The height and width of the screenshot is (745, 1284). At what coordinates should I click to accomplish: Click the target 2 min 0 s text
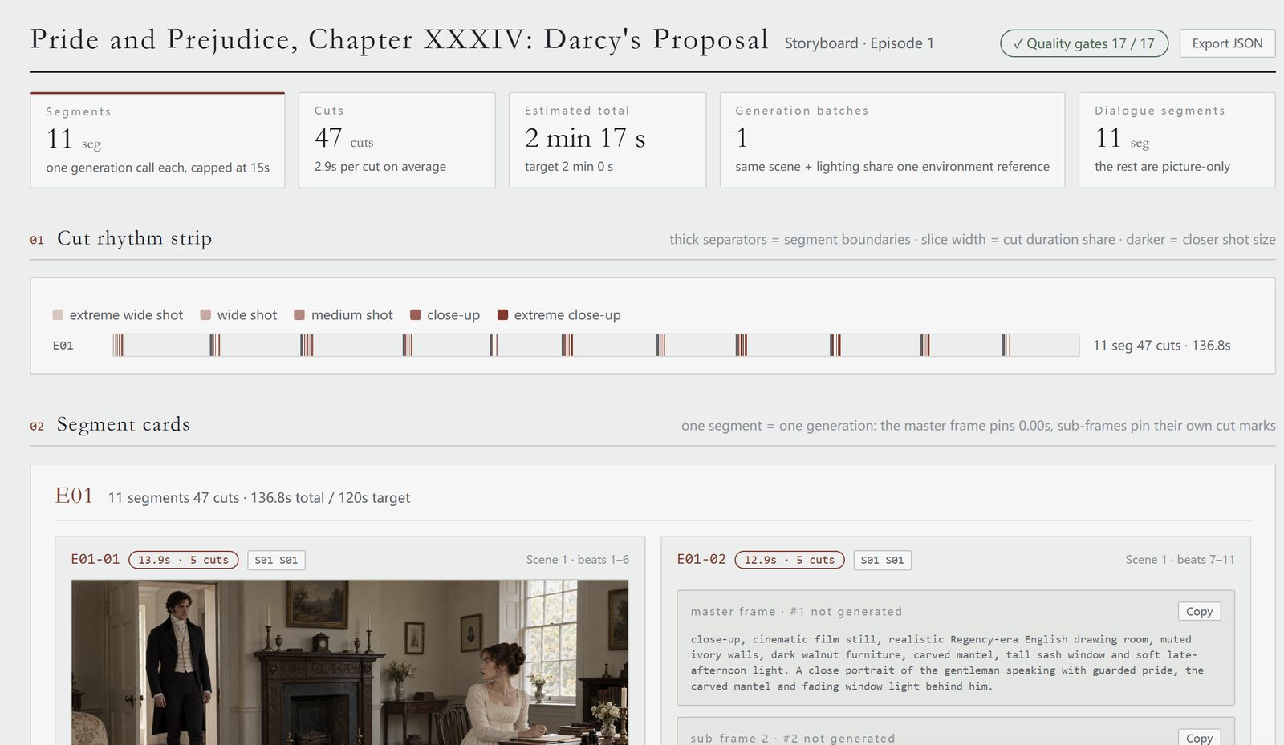click(x=569, y=167)
